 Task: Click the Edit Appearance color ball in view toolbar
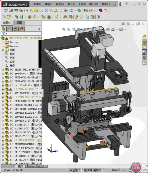click(108, 29)
